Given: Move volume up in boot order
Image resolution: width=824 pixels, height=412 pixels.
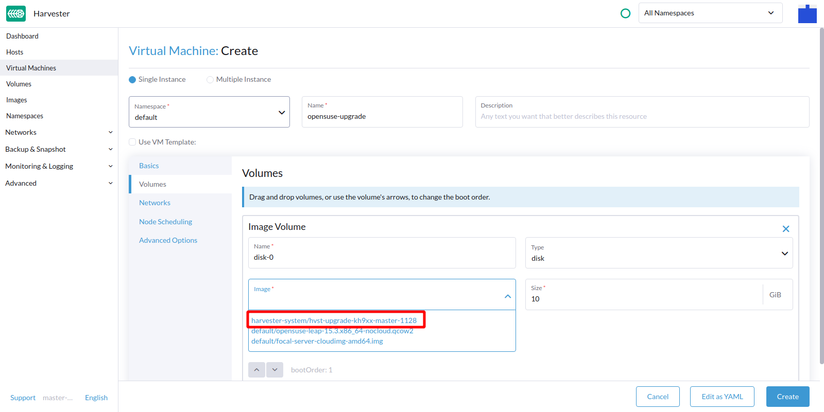Looking at the screenshot, I should point(256,370).
